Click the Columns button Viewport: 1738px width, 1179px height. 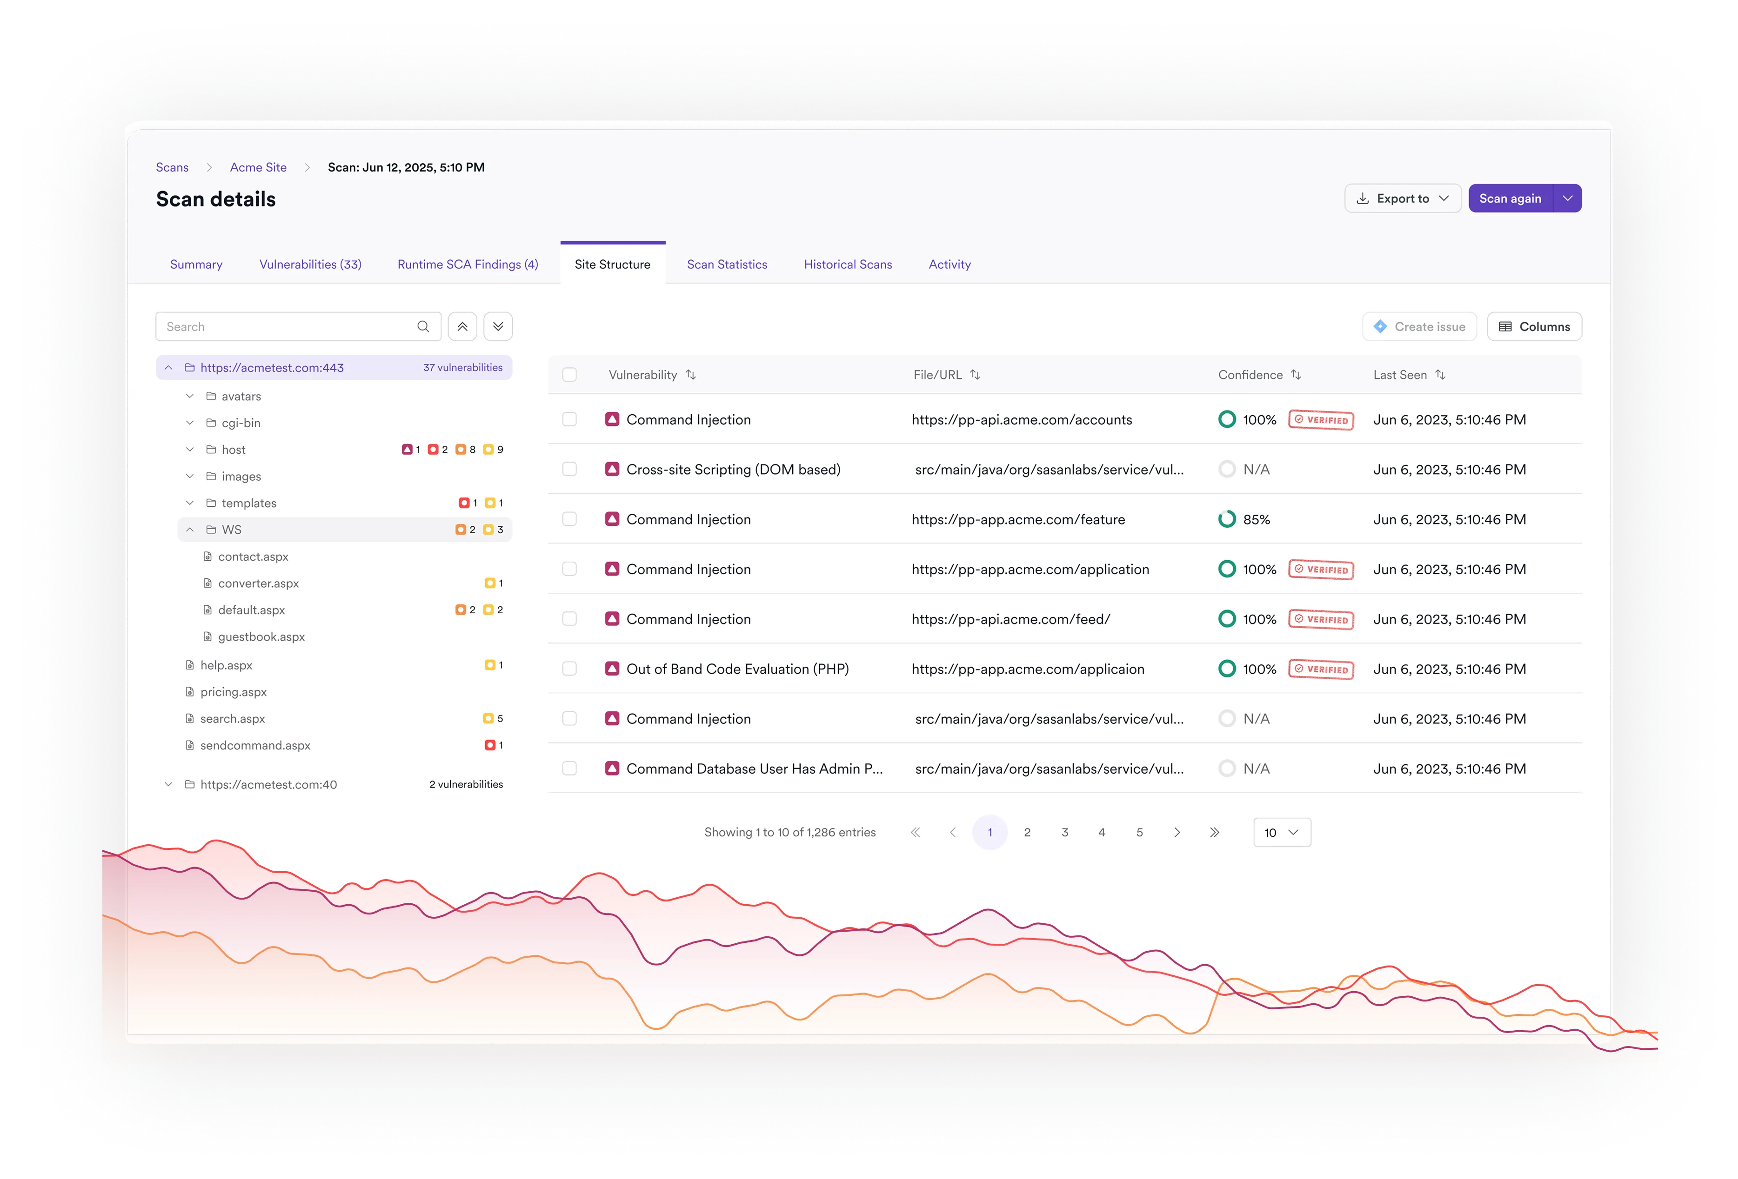tap(1534, 326)
